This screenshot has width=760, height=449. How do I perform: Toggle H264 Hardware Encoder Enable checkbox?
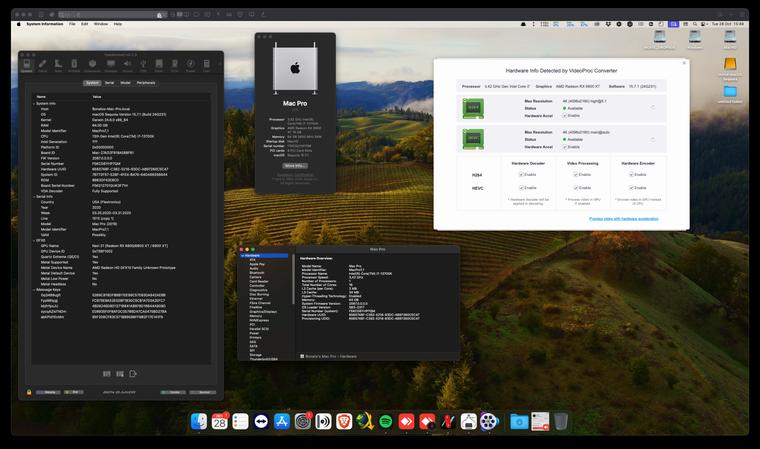(x=631, y=175)
